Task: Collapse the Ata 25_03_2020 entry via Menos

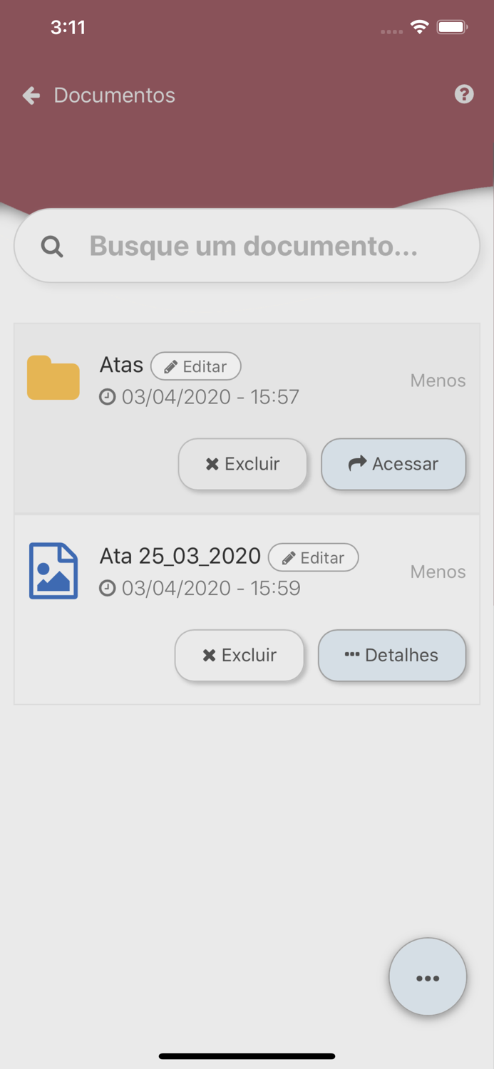Action: 438,572
